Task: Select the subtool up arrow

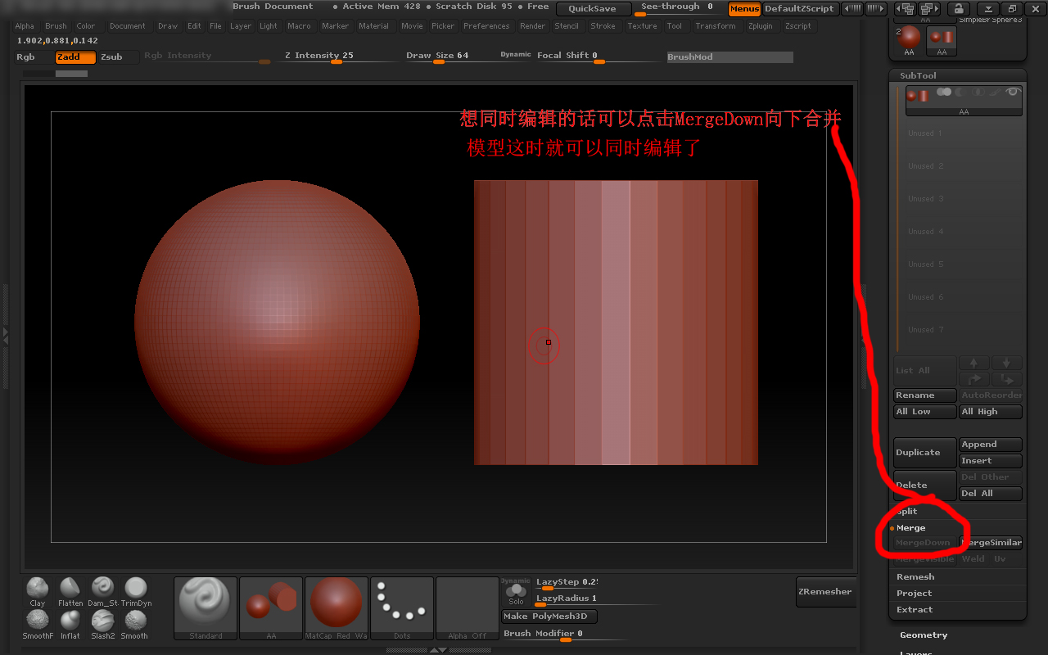Action: (974, 363)
